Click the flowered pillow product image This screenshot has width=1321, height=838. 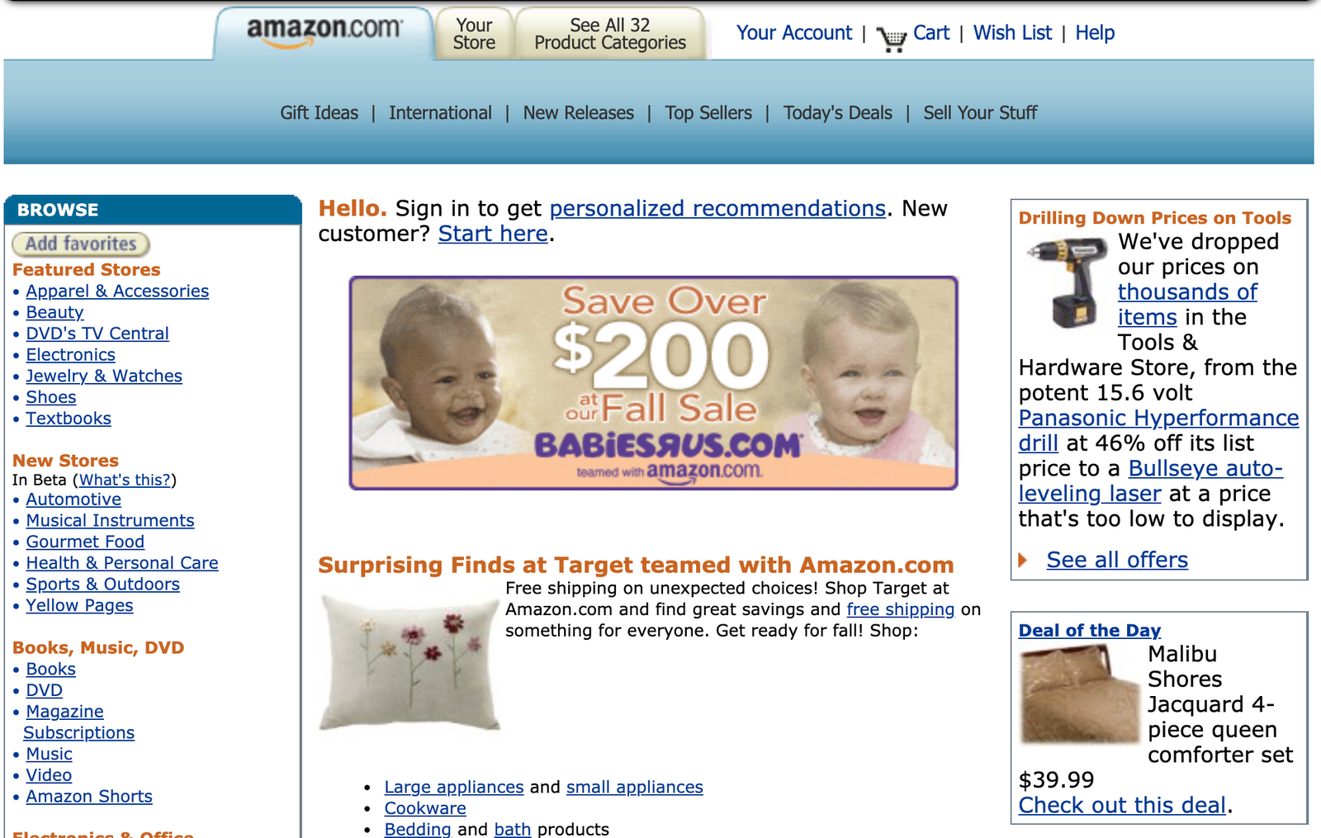(x=410, y=663)
